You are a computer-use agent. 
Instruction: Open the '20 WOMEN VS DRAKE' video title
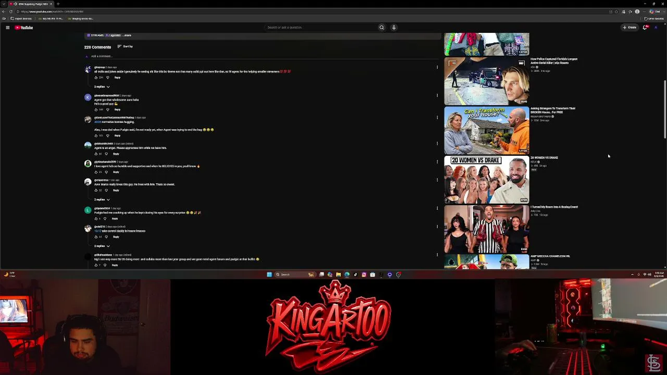click(544, 158)
